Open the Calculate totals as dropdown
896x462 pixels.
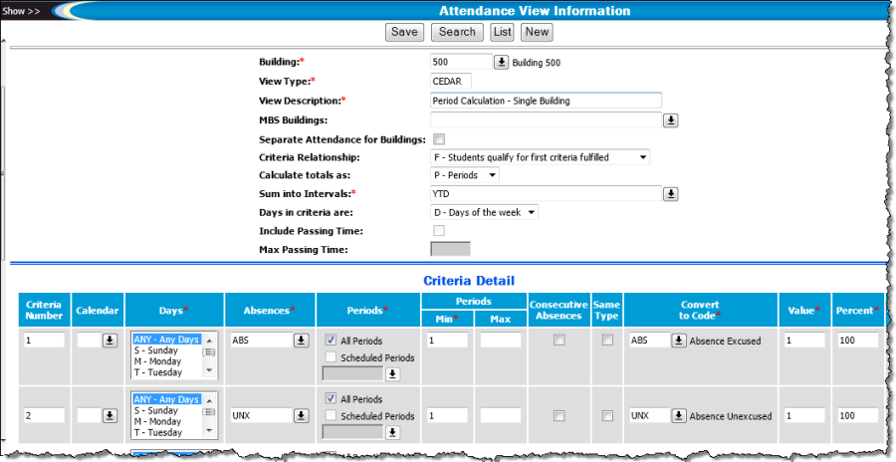coord(464,175)
